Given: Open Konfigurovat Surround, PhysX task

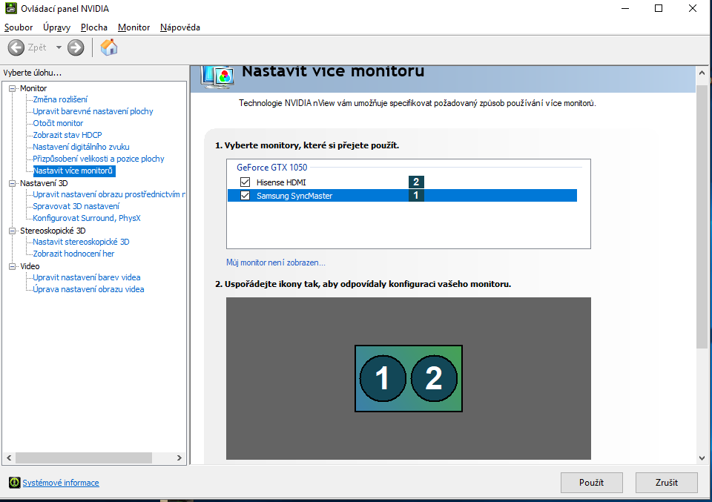Looking at the screenshot, I should coord(86,218).
